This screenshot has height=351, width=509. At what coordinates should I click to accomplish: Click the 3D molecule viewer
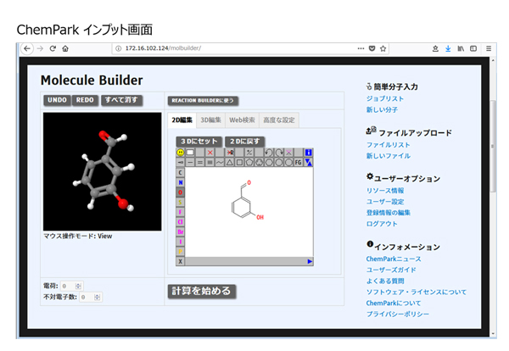[103, 171]
